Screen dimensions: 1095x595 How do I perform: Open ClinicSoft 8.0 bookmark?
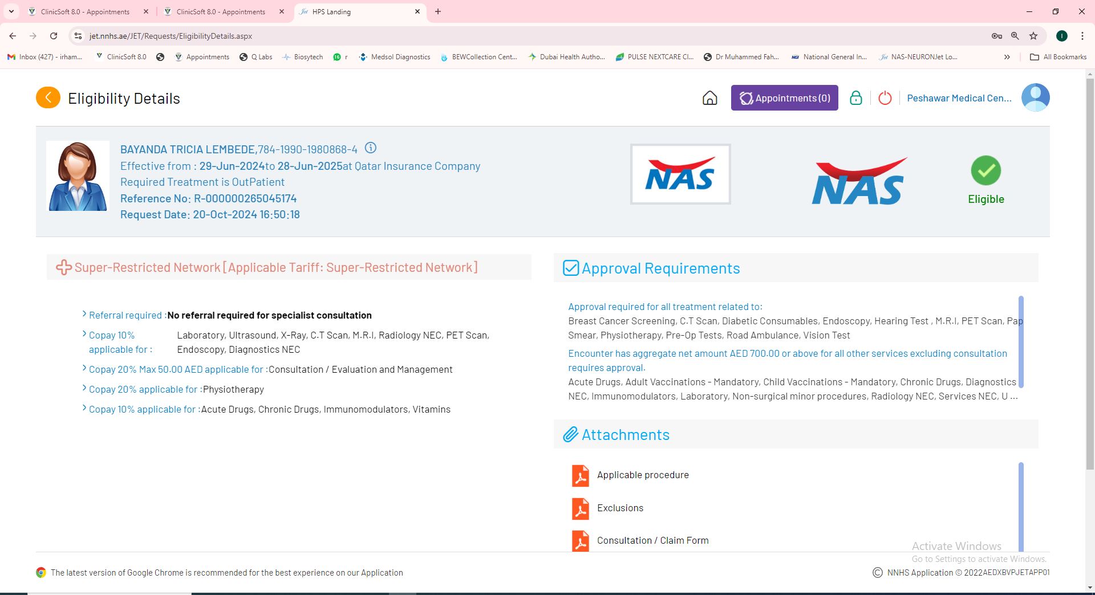(x=121, y=57)
